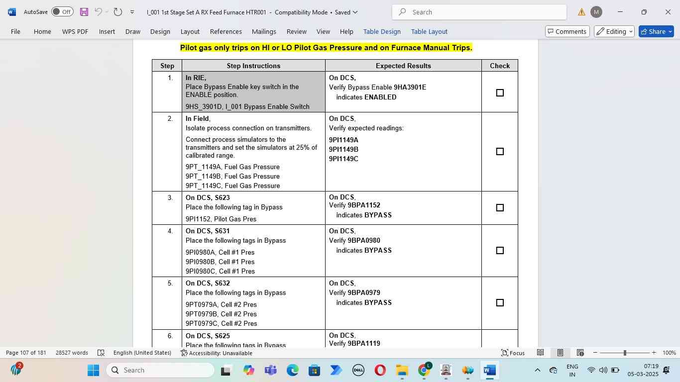
Task: Open Opera browser from the taskbar
Action: [x=380, y=370]
